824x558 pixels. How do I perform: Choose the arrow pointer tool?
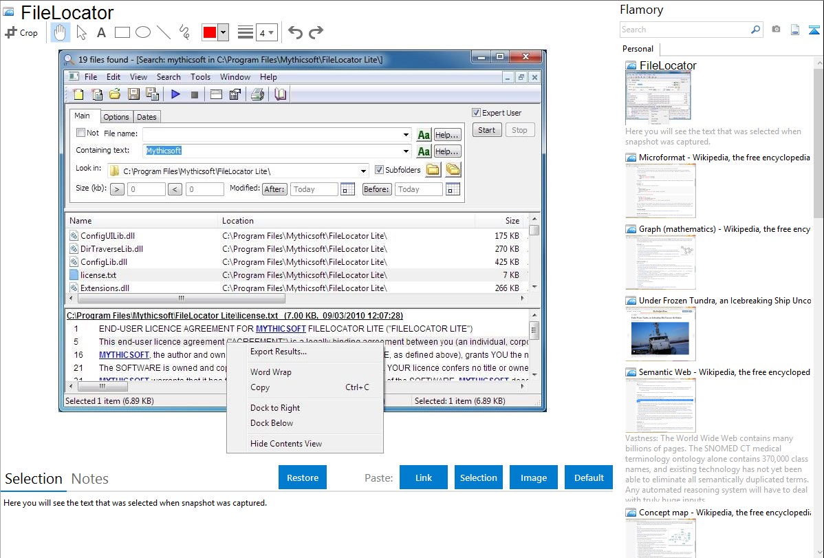point(81,32)
